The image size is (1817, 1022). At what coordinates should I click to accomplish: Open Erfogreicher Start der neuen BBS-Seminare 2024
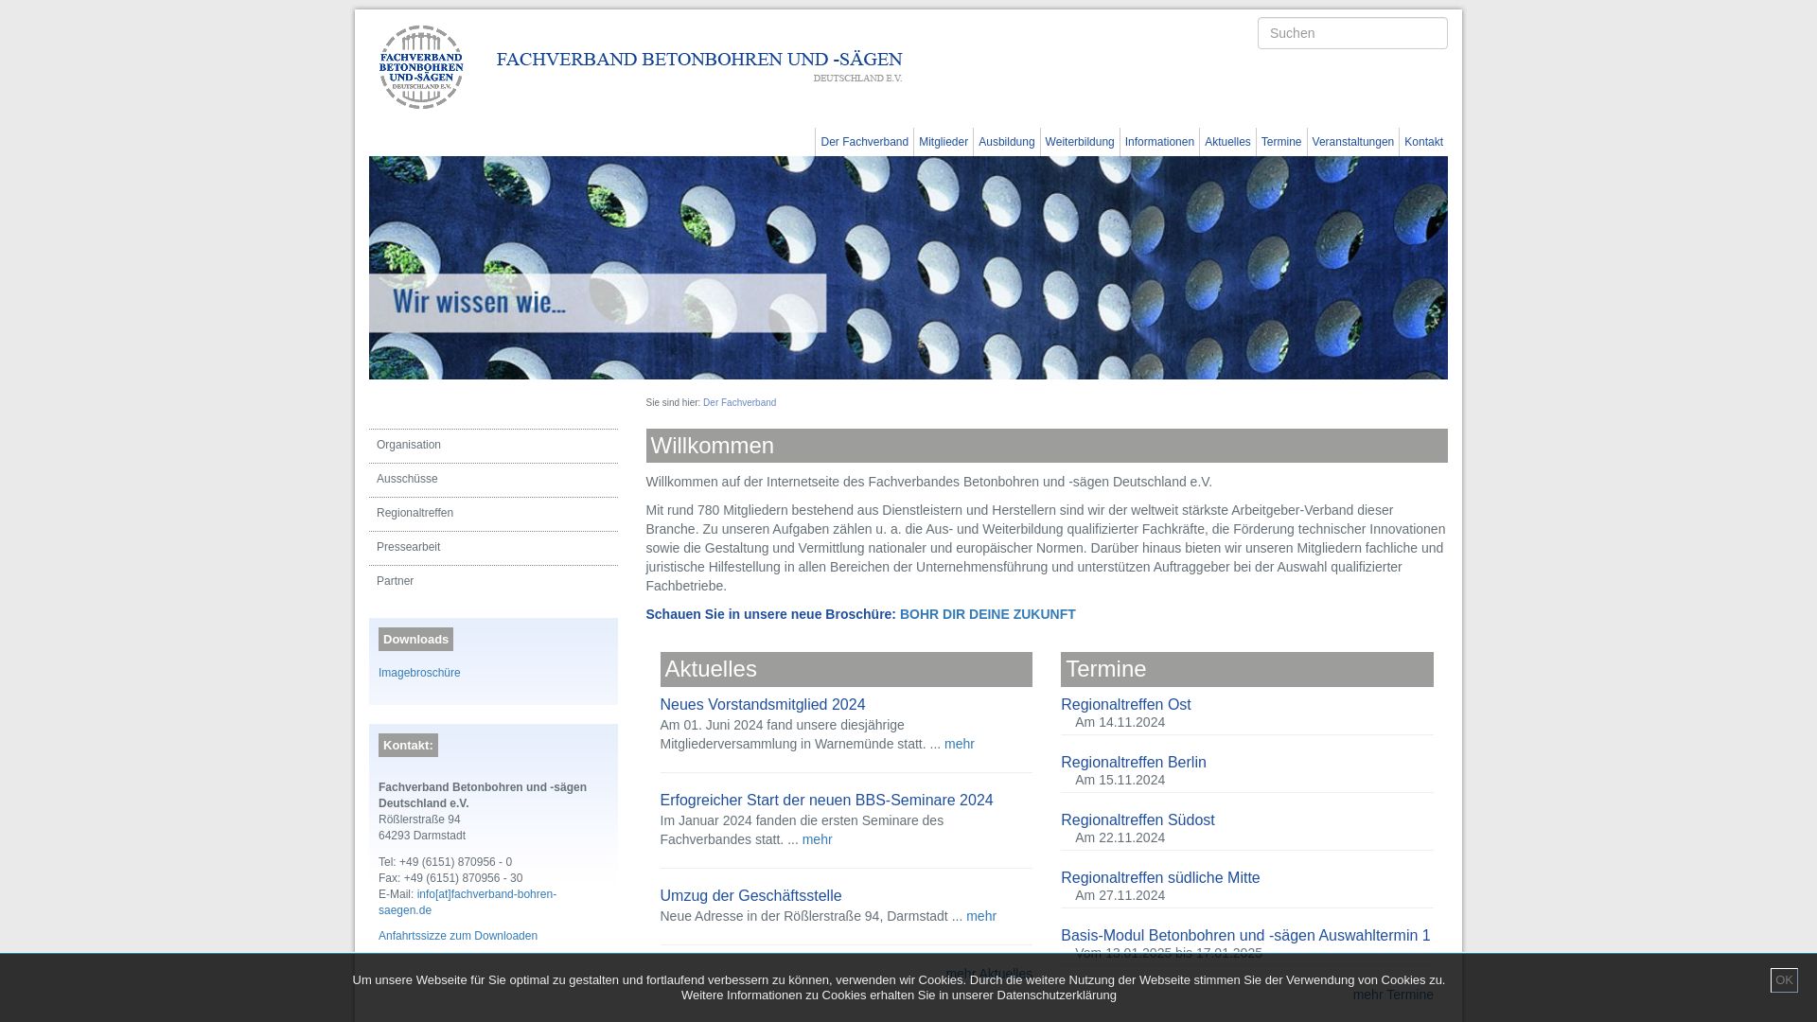tap(826, 801)
